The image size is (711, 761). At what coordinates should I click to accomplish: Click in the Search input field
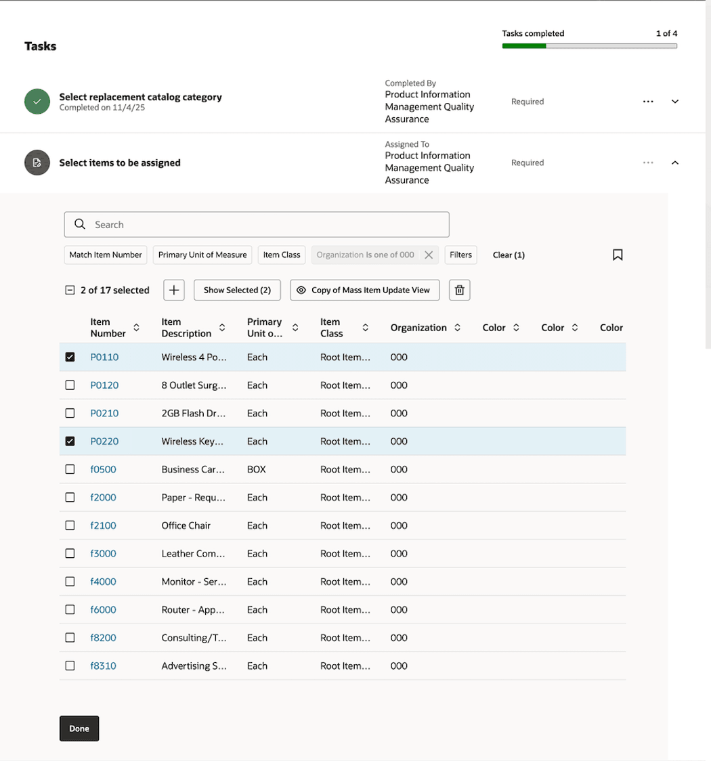click(257, 224)
